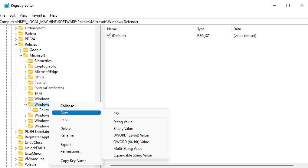Click the Policies folder icon
Viewport: 308px width, 168px height.
click(x=21, y=44)
